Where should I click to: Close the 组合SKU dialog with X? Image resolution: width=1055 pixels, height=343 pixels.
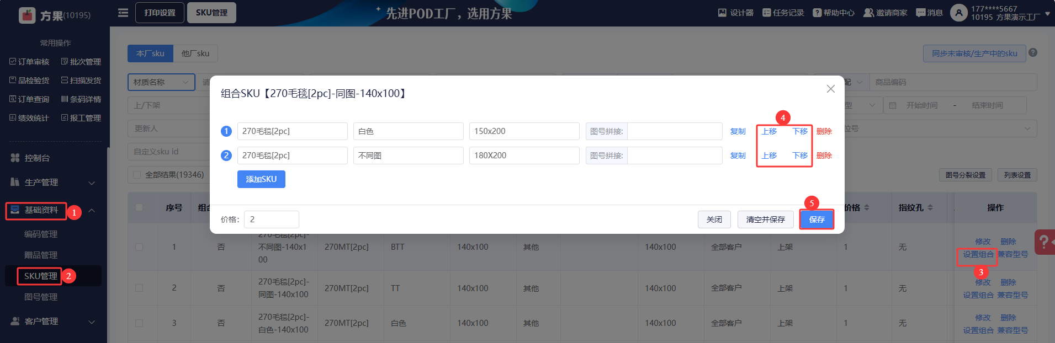click(830, 89)
